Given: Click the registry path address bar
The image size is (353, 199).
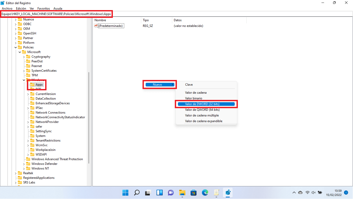Looking at the screenshot, I should tap(176, 14).
